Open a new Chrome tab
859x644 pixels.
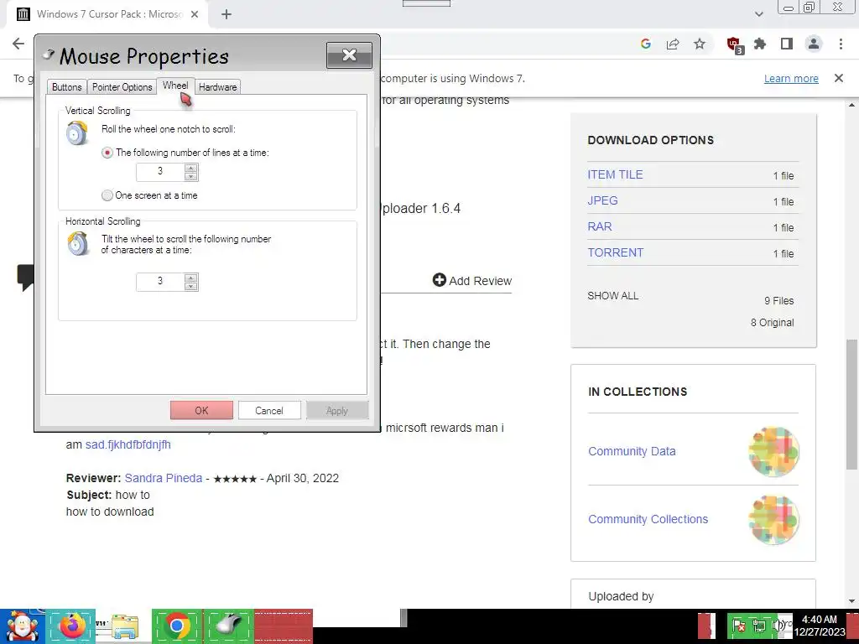click(226, 14)
